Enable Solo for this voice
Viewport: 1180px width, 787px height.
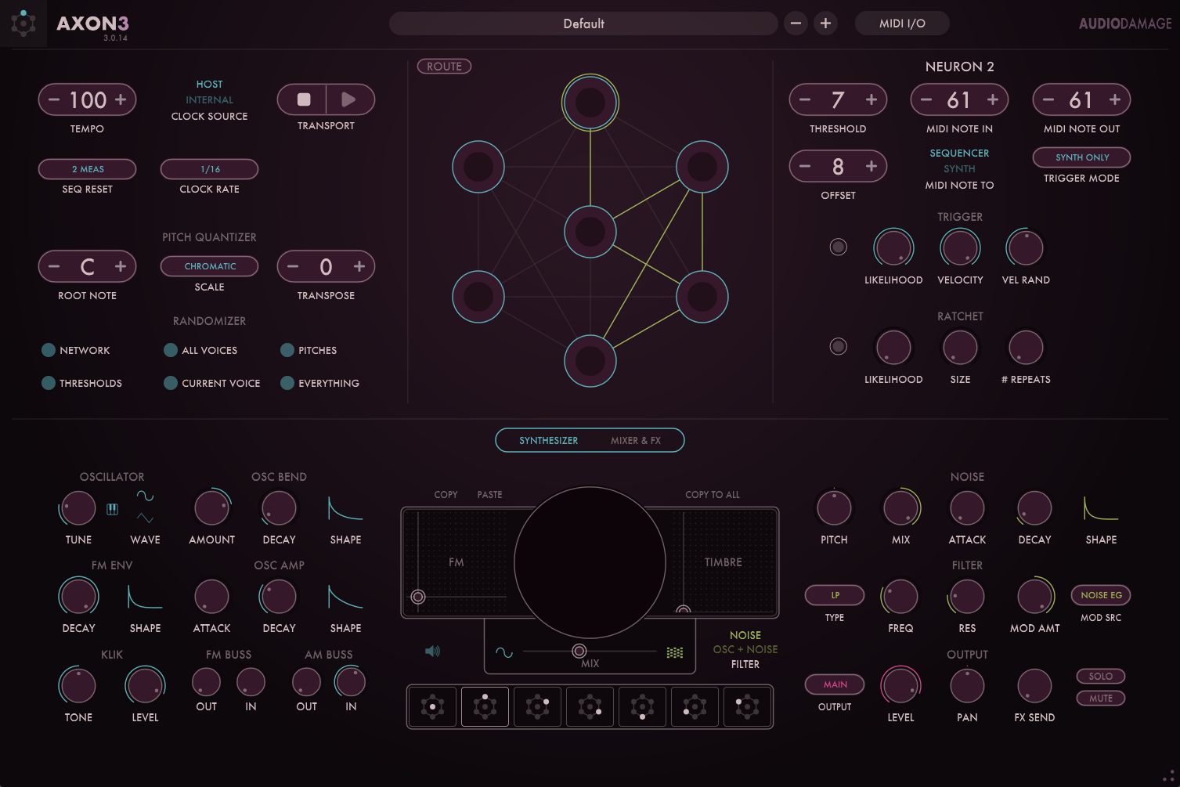click(x=1100, y=676)
